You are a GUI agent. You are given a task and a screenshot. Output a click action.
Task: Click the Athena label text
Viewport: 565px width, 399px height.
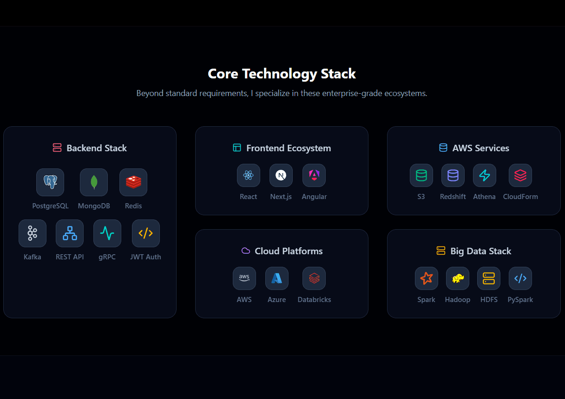coord(485,197)
